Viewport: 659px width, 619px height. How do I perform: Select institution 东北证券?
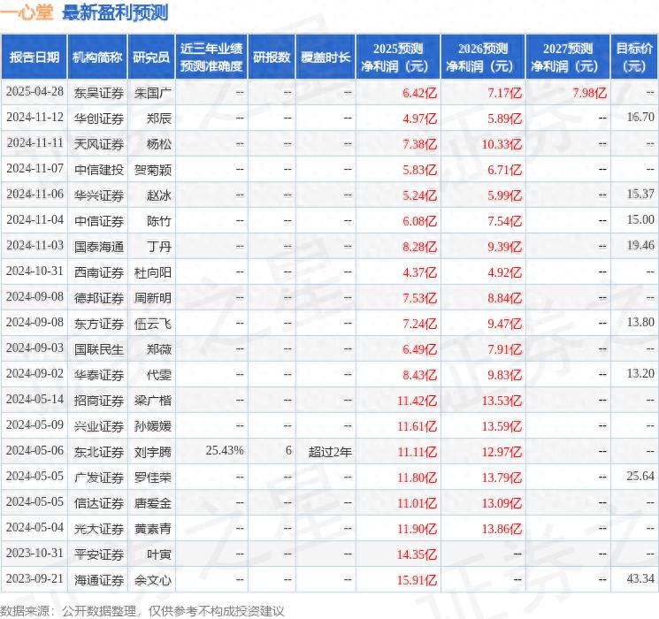pyautogui.click(x=99, y=452)
